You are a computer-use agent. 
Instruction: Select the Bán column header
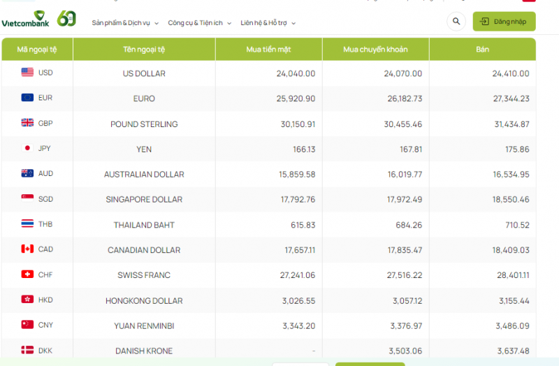pyautogui.click(x=482, y=50)
